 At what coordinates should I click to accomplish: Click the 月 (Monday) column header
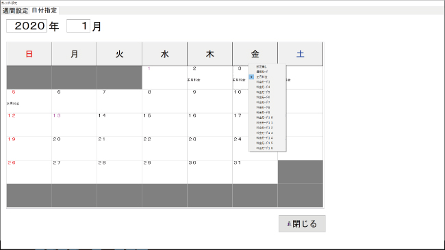click(x=74, y=54)
